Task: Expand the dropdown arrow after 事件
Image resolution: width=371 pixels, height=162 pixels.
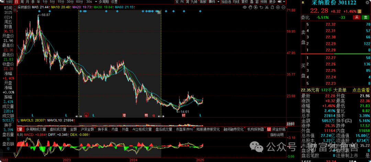Action: tap(218, 2)
